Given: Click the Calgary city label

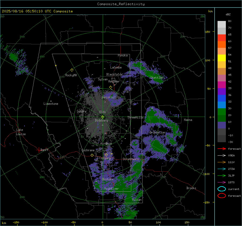Looking at the screenshot, I should pyautogui.click(x=105, y=158).
